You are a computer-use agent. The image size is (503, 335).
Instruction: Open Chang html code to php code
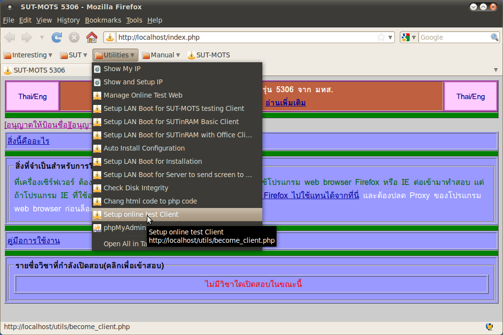click(177, 201)
